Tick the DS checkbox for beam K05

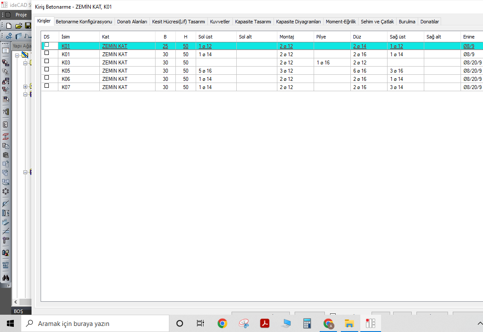click(47, 69)
